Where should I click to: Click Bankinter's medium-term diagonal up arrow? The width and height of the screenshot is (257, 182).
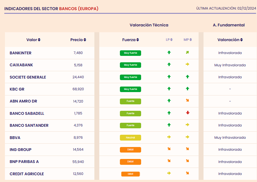tap(188, 52)
